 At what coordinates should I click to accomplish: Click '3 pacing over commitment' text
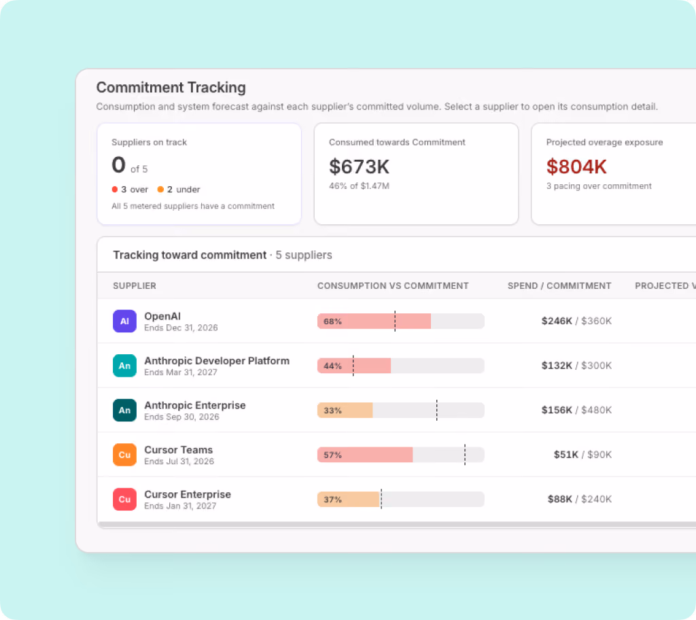[599, 186]
